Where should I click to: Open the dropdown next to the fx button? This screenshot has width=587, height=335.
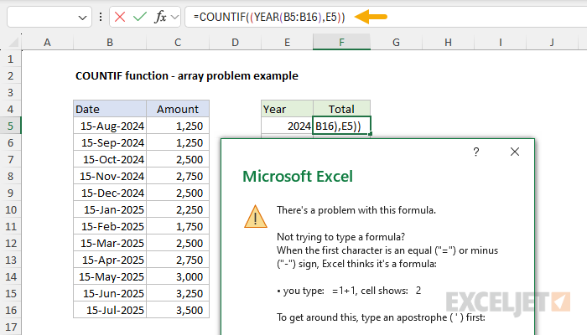[x=174, y=17]
